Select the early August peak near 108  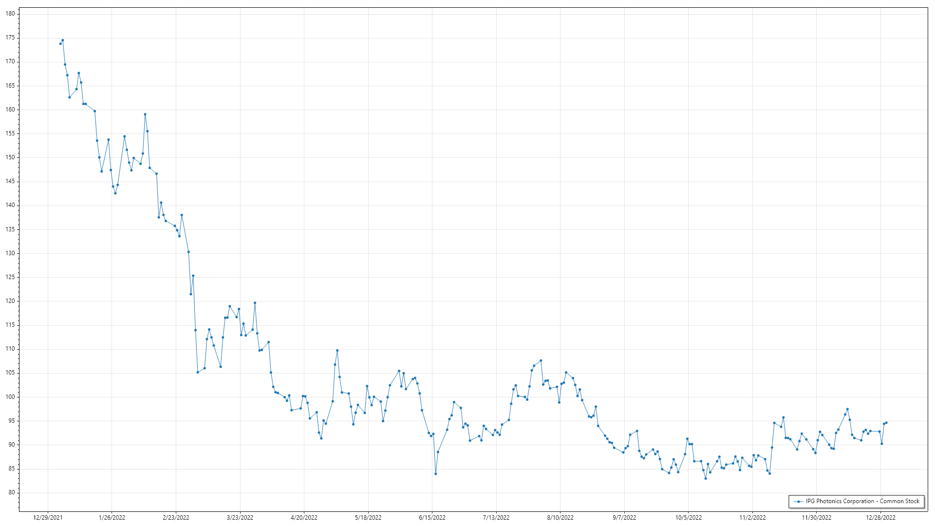pyautogui.click(x=541, y=361)
